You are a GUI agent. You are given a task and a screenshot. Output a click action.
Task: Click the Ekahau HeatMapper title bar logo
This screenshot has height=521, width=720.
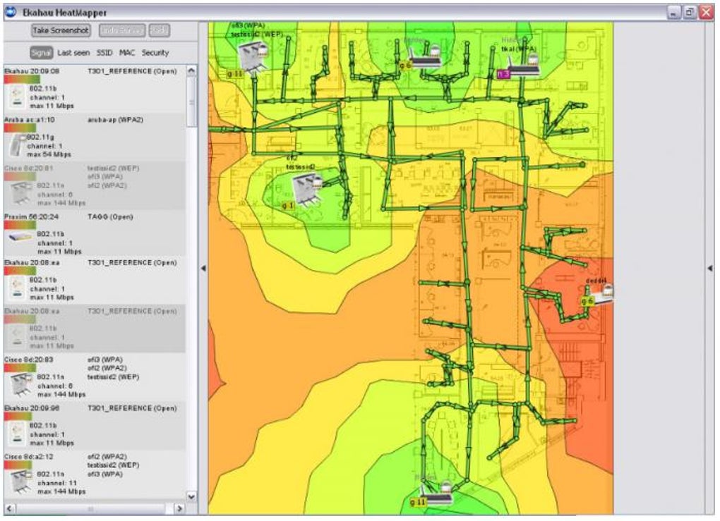point(10,11)
